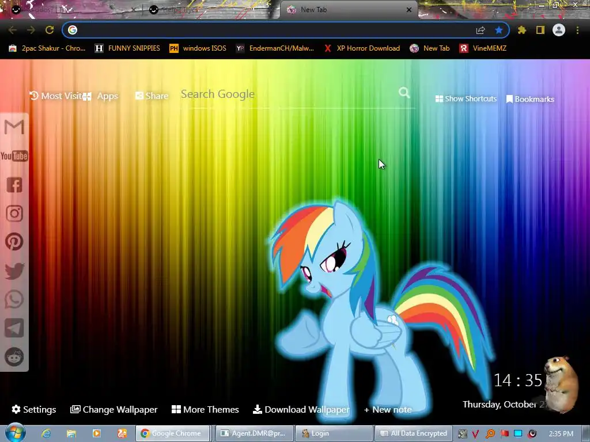Open the Chrome profile avatar
590x442 pixels.
[559, 30]
